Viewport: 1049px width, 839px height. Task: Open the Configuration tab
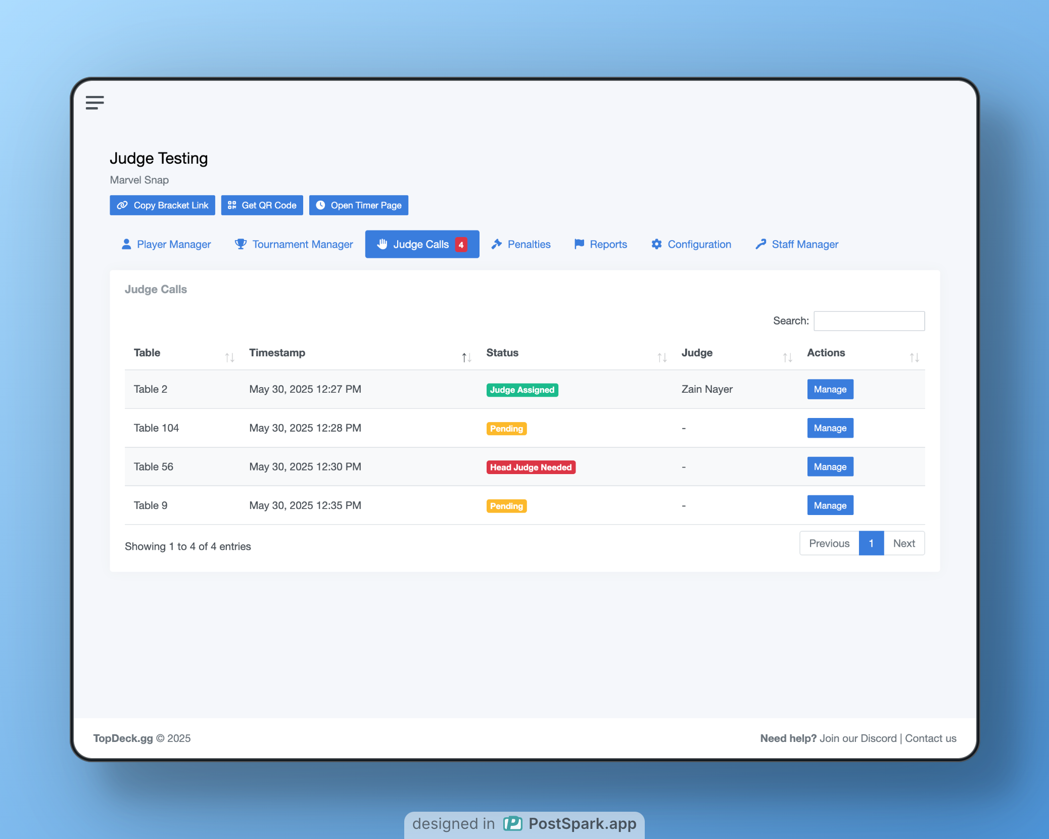(691, 245)
